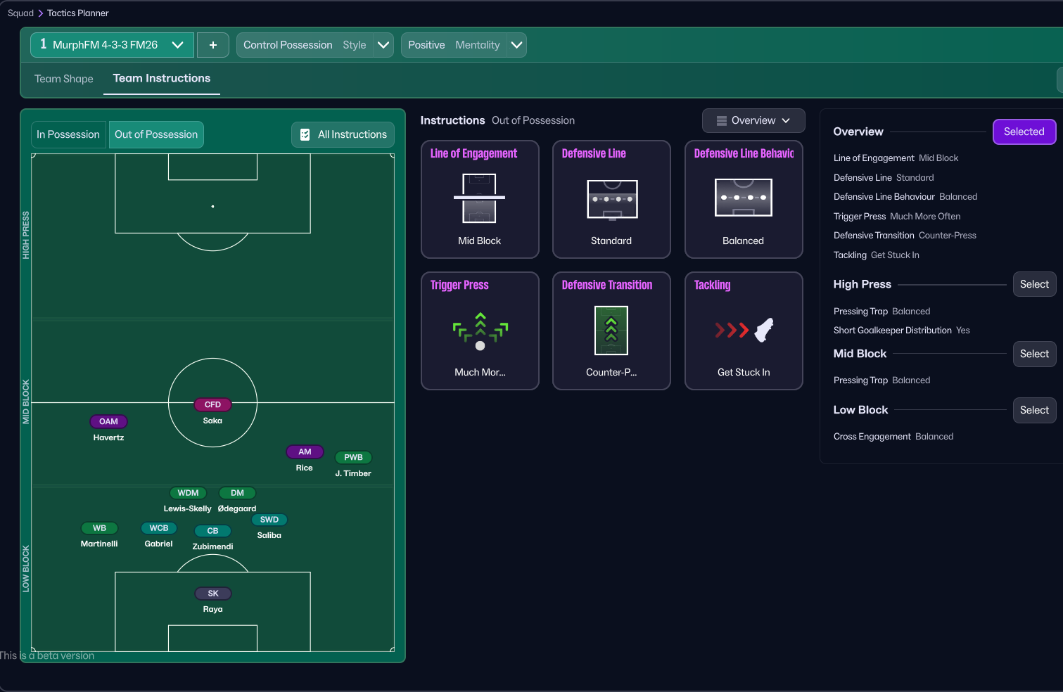Screen dimensions: 1063x692
Task: Switch to In Possession view
Action: [x=68, y=134]
